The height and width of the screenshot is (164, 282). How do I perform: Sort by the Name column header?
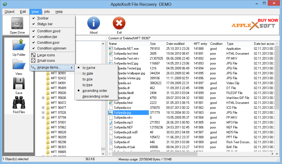click(x=128, y=44)
